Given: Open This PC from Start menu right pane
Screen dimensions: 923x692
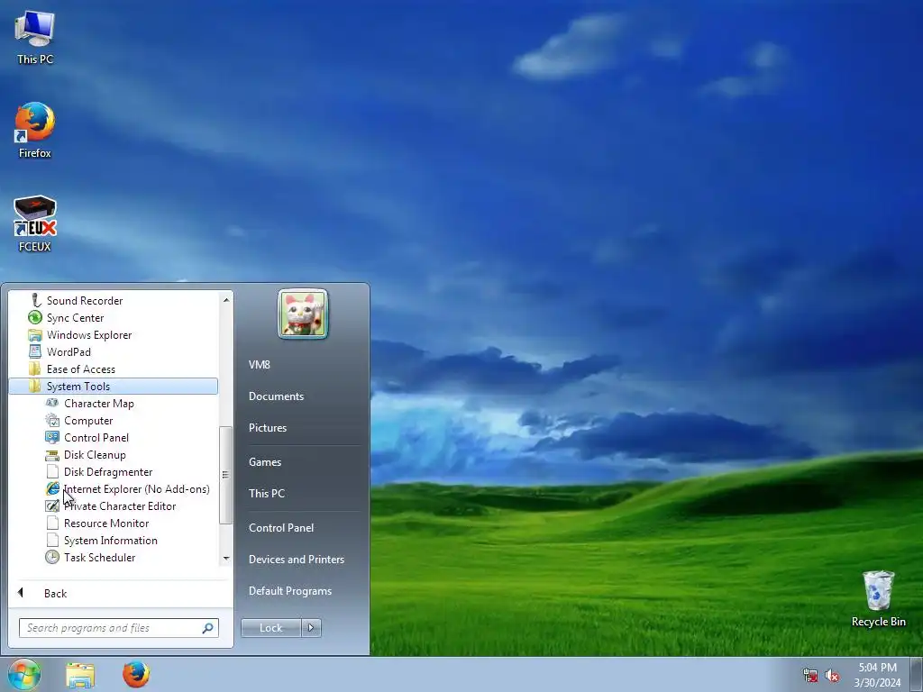Looking at the screenshot, I should click(x=266, y=493).
